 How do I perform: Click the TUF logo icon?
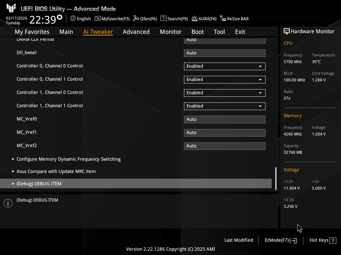coord(11,8)
